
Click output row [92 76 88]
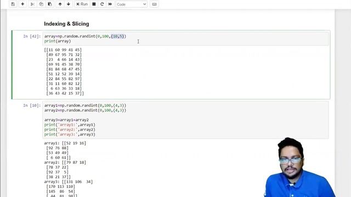click(x=57, y=148)
